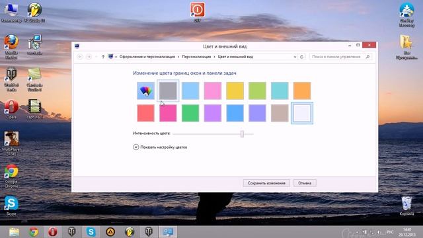Click the 'РУС' language indicator in tray

[x=390, y=232]
